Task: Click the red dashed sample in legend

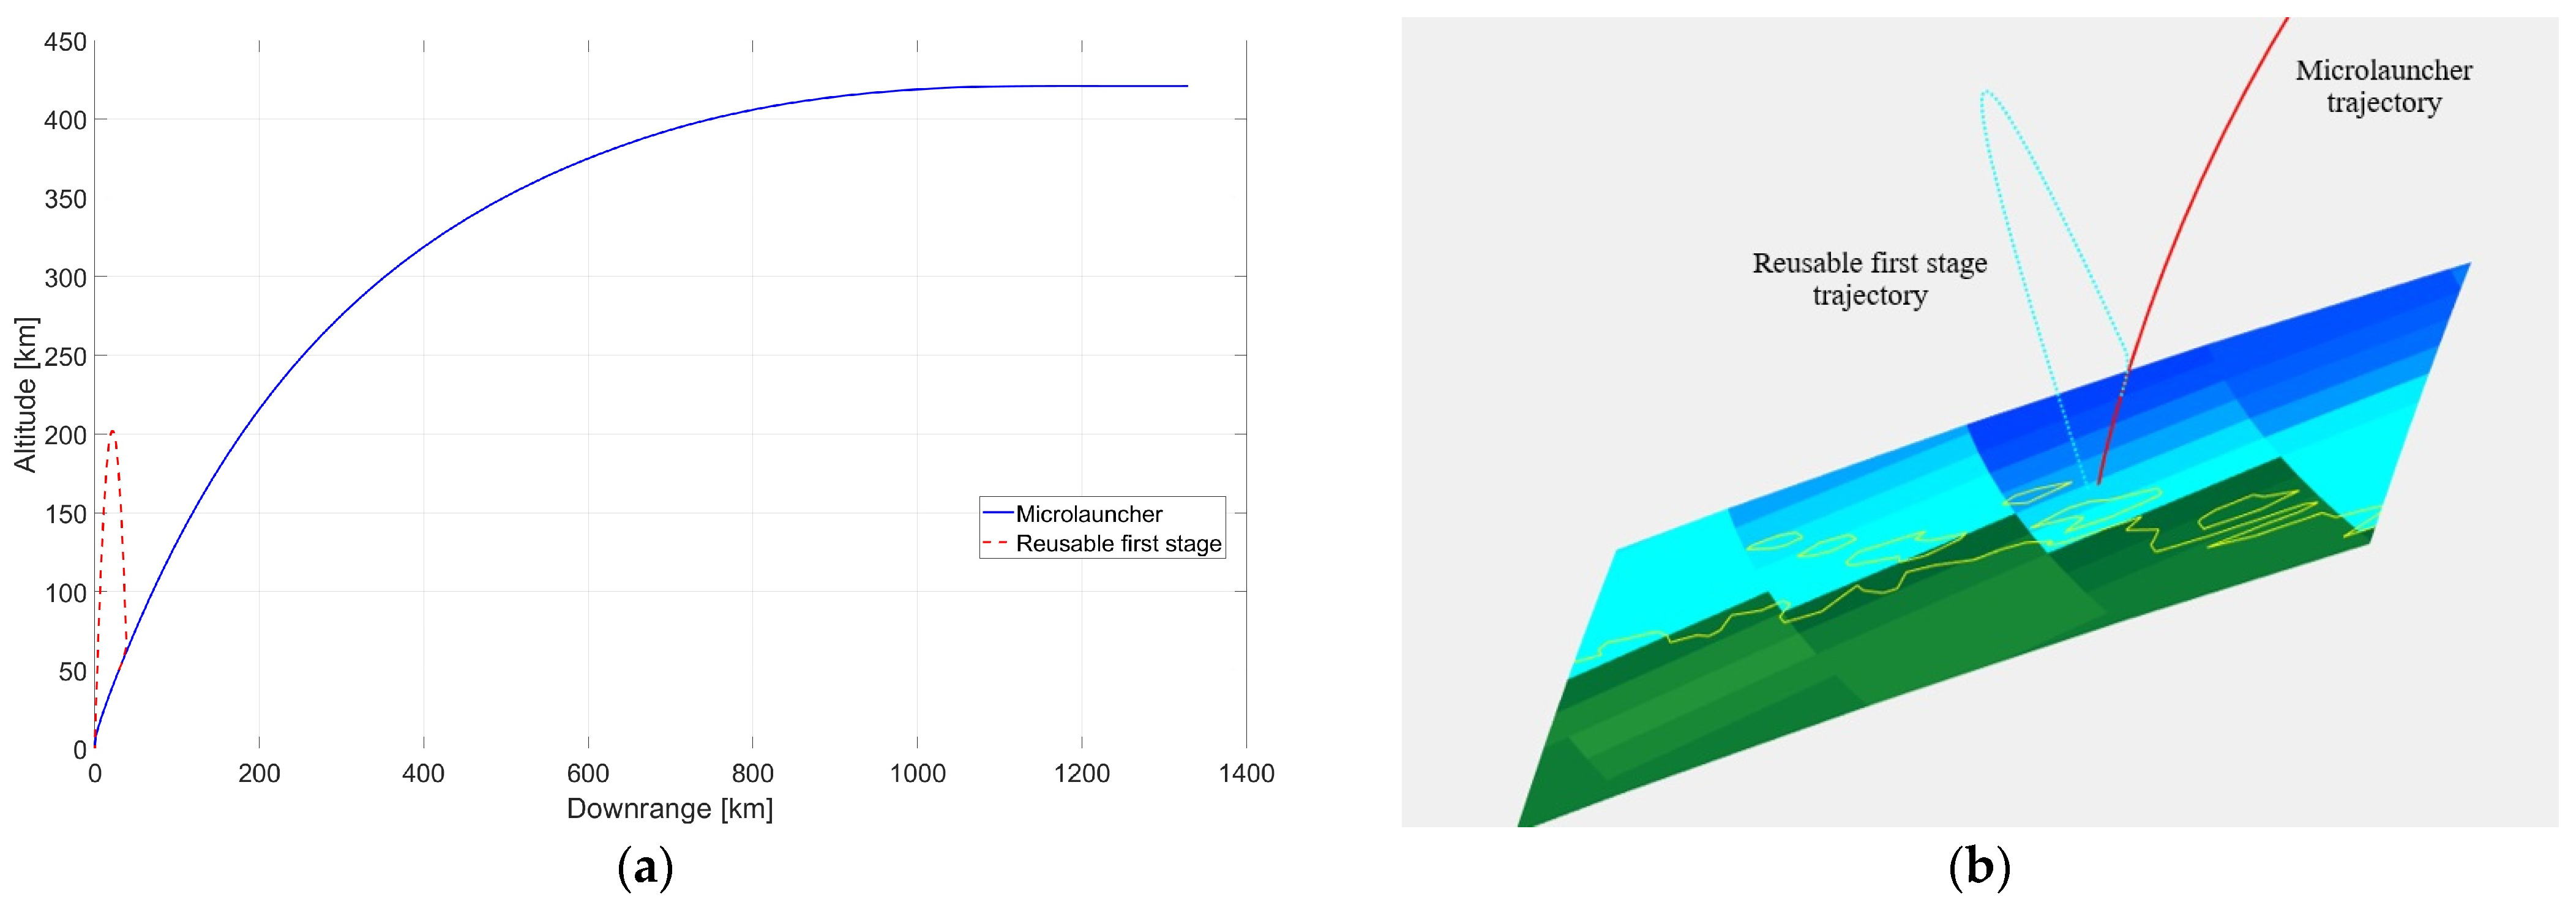Action: click(x=996, y=543)
